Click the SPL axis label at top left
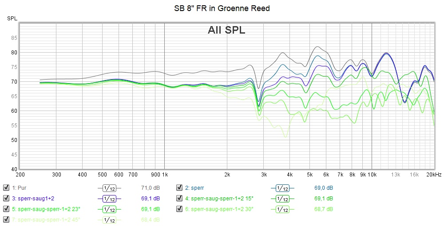This screenshot has width=444, height=226. (x=12, y=19)
